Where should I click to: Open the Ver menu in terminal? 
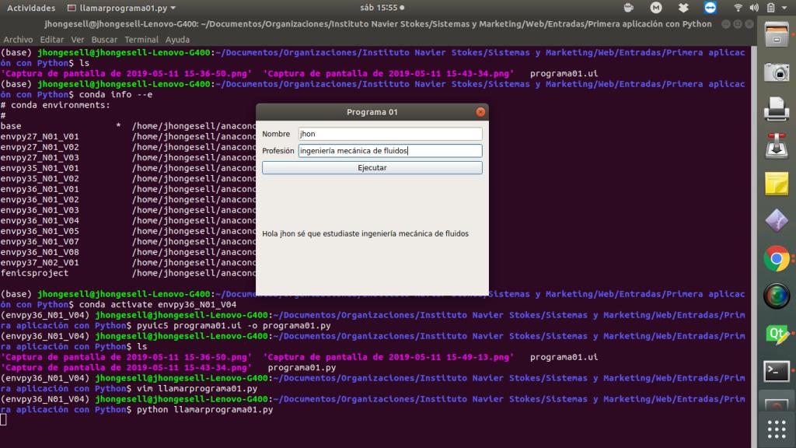tap(77, 40)
